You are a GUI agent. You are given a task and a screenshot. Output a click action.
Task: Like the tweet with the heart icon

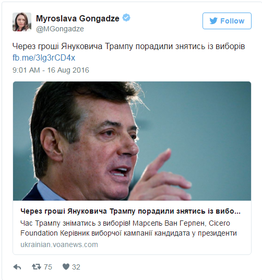coord(66,267)
